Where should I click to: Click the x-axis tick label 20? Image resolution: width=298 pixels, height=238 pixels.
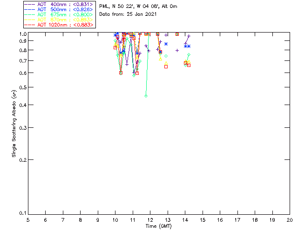click(x=290, y=220)
